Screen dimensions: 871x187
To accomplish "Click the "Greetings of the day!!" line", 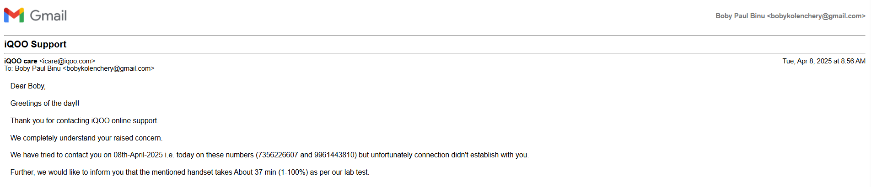I will click(x=45, y=104).
